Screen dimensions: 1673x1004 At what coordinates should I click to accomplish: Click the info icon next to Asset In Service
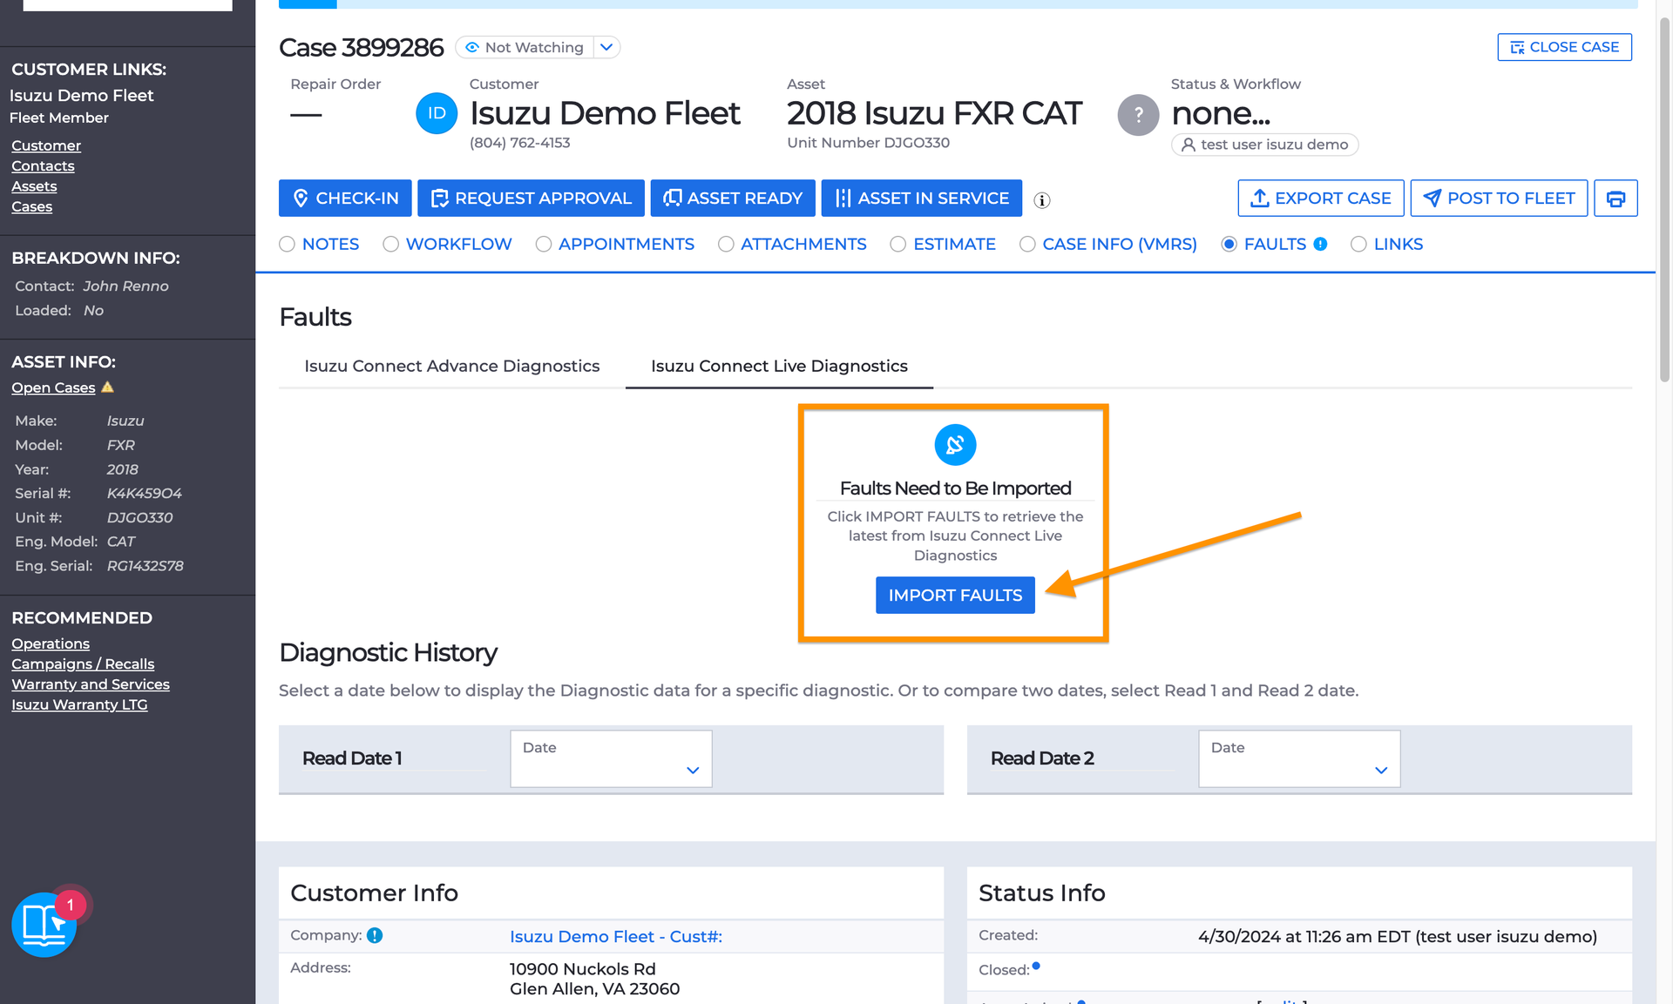[x=1041, y=200]
